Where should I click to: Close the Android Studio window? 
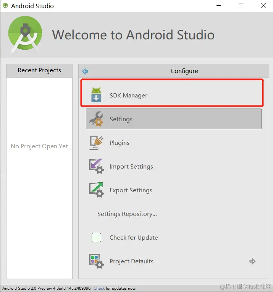tap(263, 6)
